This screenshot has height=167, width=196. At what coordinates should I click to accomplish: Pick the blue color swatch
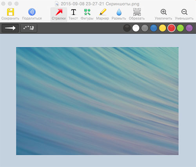click(x=154, y=28)
